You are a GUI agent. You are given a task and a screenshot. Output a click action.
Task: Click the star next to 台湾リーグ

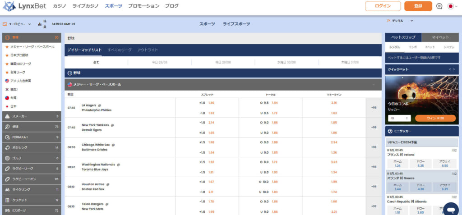pos(7,72)
